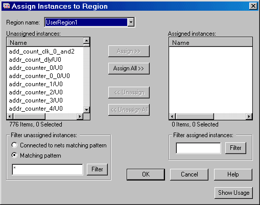Close the Assign Instances to Region dialog
The width and height of the screenshot is (260, 205).
click(x=253, y=6)
